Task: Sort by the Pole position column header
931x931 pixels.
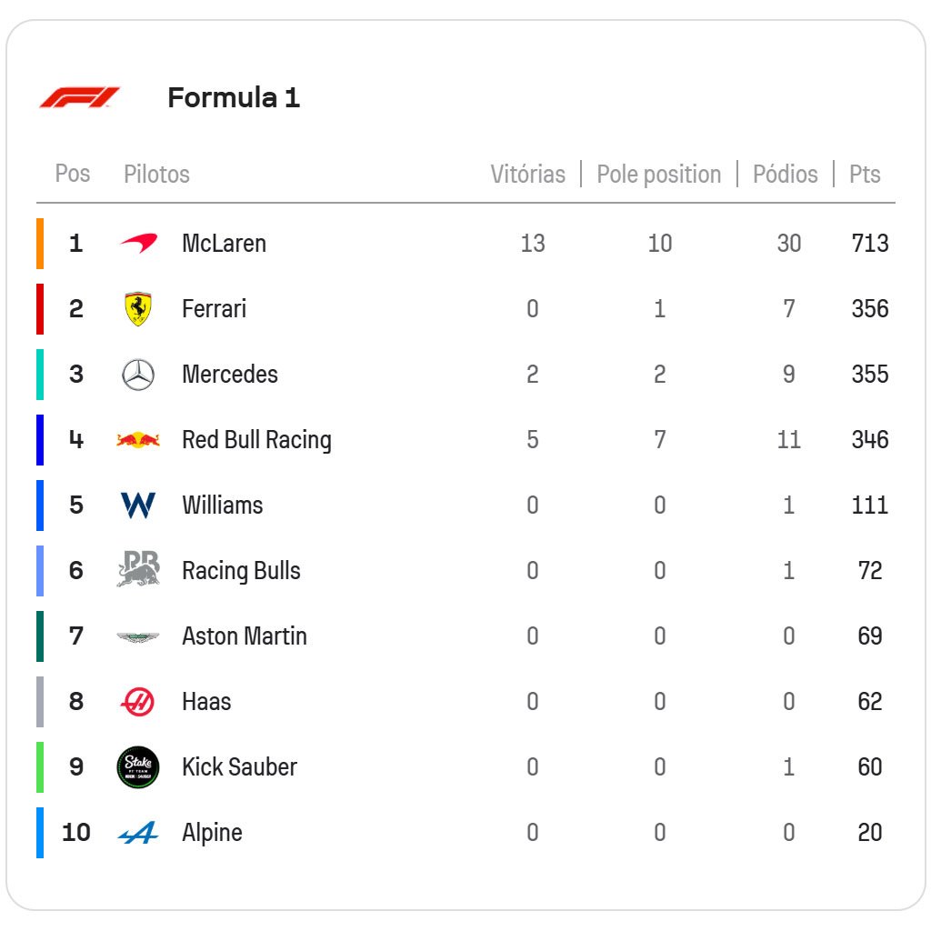Action: [658, 175]
